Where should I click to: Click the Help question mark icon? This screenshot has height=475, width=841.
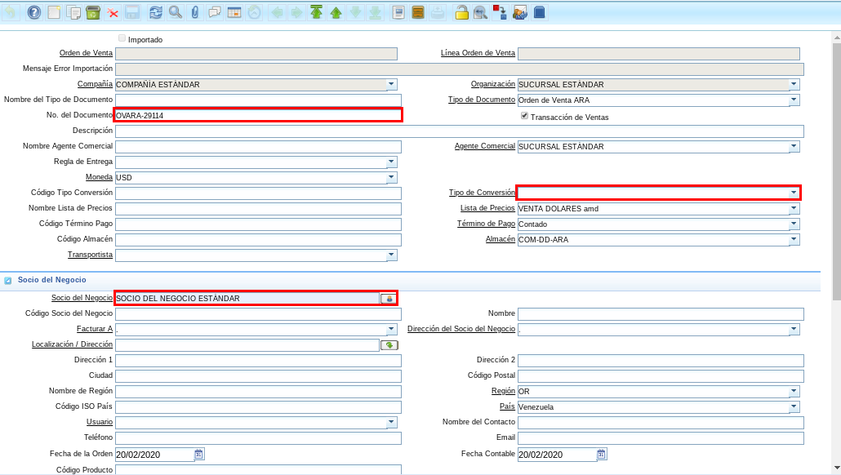33,12
